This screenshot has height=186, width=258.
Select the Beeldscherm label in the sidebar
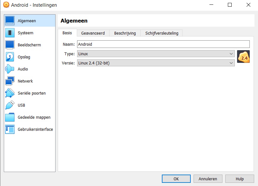pos(29,45)
